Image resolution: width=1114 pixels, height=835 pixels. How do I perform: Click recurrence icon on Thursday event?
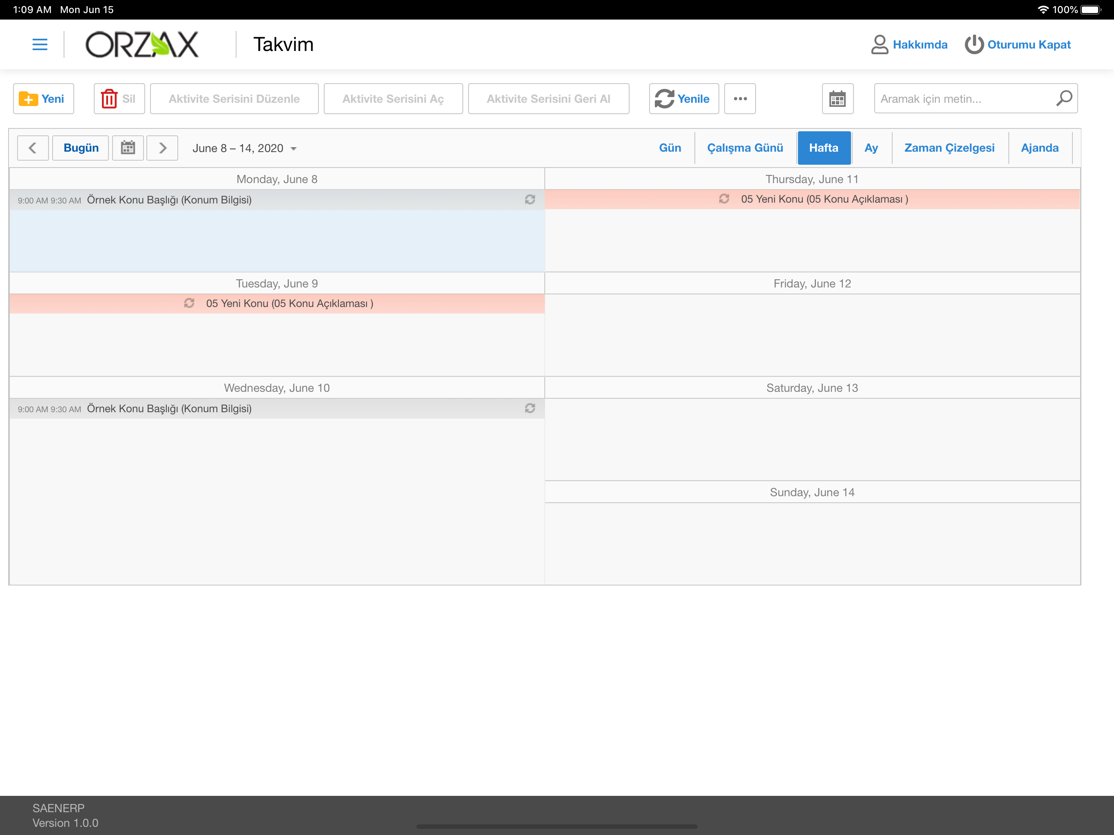click(724, 199)
